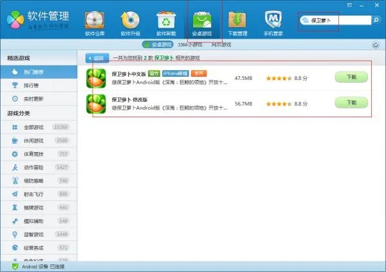The width and height of the screenshot is (386, 272).
Task: Switch to 3366小游戏 tab
Action: tap(189, 45)
